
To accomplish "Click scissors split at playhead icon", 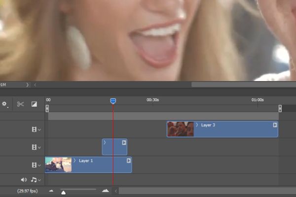I will (20, 104).
